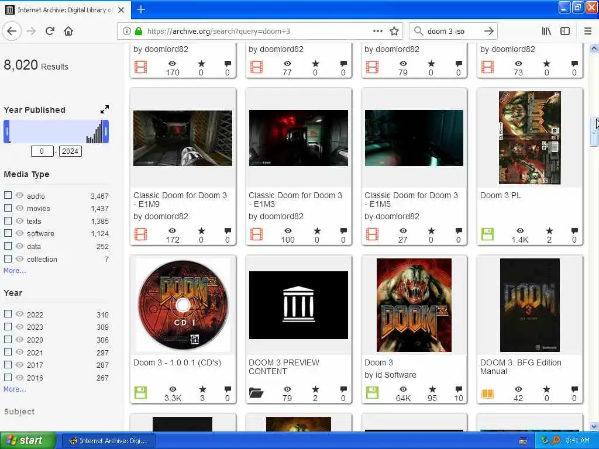599x449 pixels.
Task: Toggle eye icon beside 2017 filter
Action: [19, 365]
